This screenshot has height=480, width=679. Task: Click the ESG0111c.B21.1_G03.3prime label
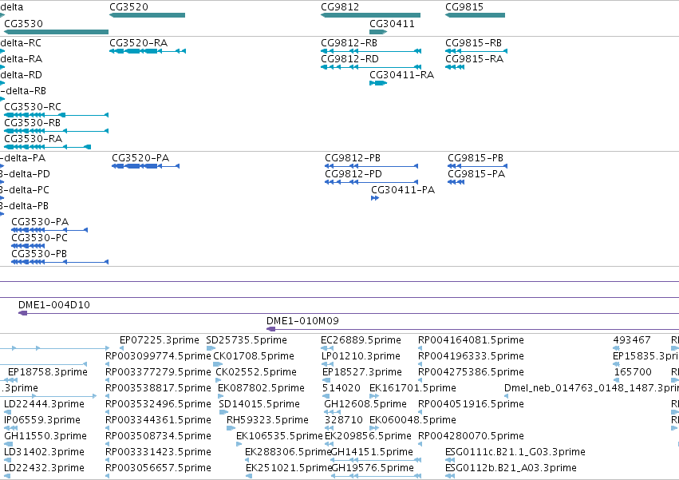515,452
